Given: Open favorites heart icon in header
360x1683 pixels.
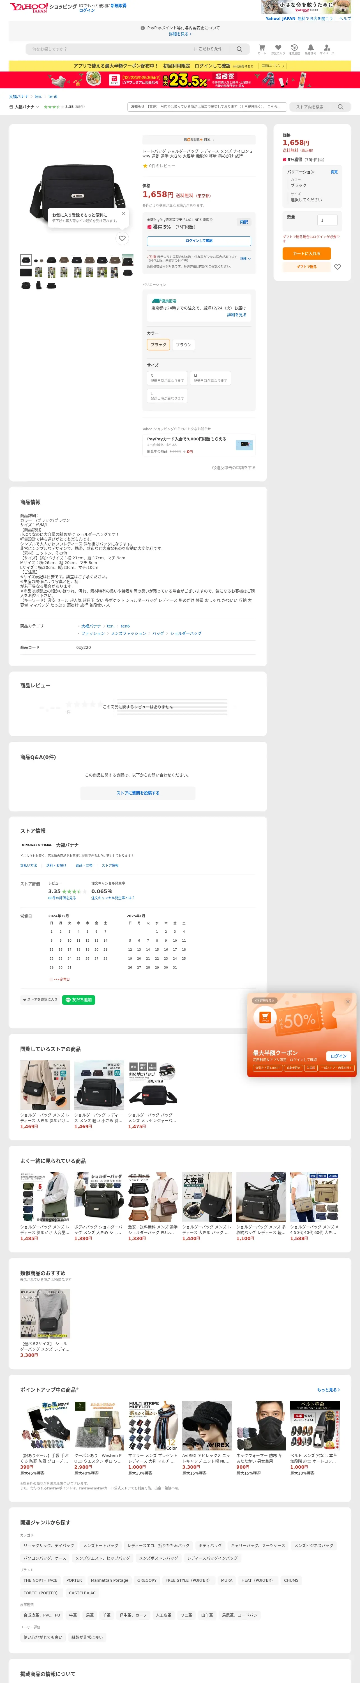Looking at the screenshot, I should click(x=278, y=48).
